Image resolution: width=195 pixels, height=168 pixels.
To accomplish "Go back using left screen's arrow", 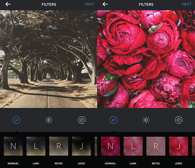I will [8, 4].
